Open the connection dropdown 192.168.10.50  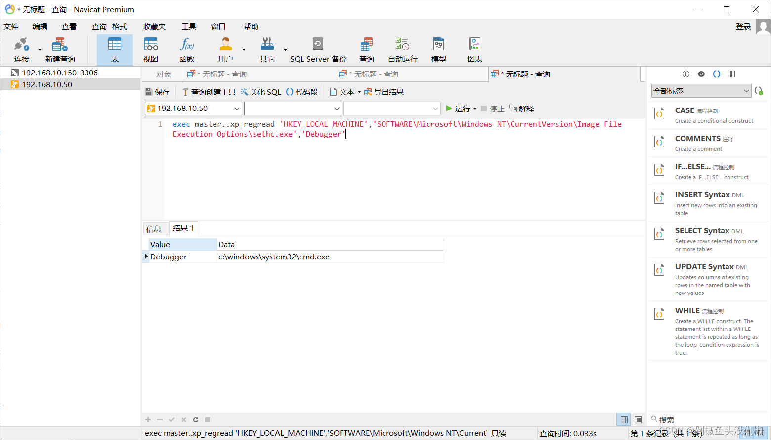193,109
